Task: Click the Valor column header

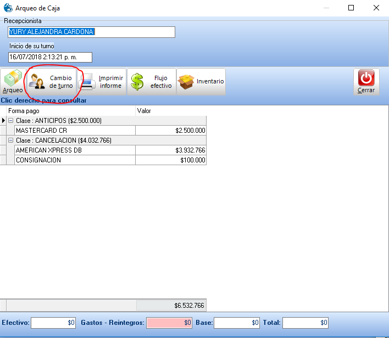Action: tap(170, 111)
